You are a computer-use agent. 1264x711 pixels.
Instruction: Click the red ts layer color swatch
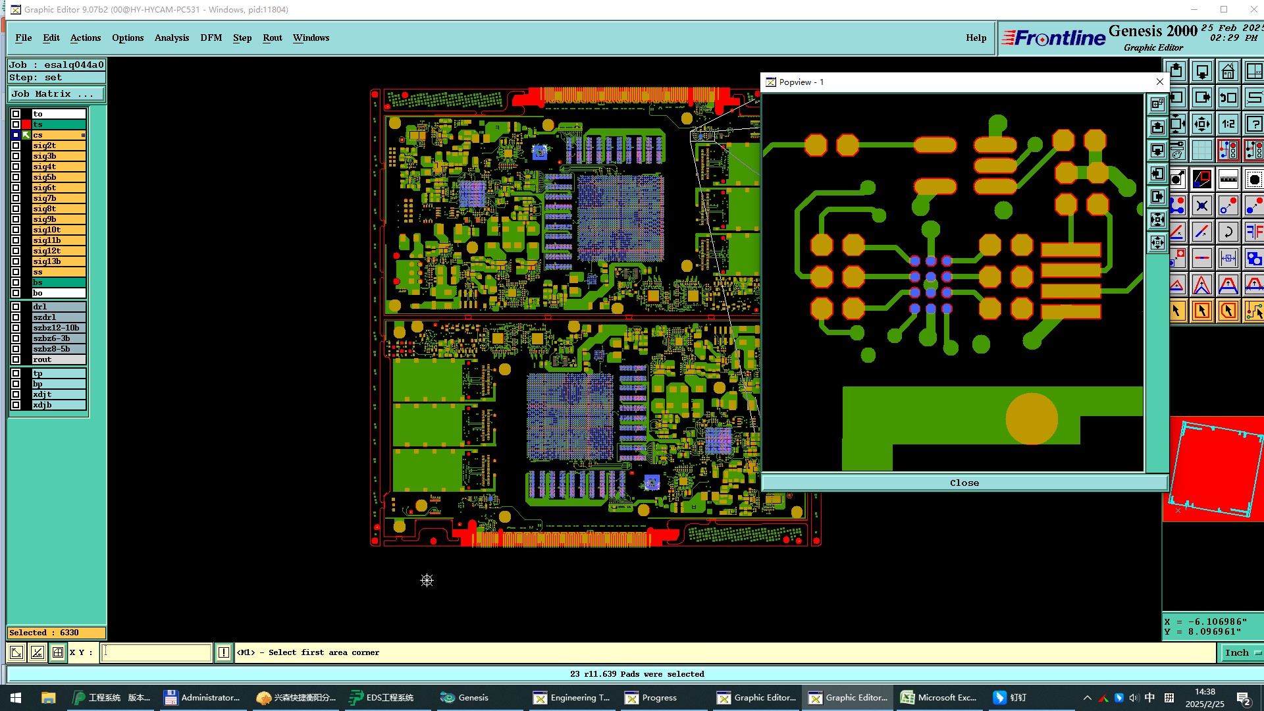click(x=26, y=124)
